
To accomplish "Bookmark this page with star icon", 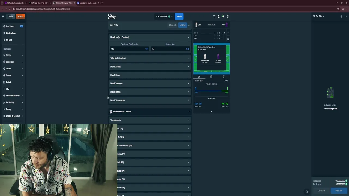I will tap(338, 9).
